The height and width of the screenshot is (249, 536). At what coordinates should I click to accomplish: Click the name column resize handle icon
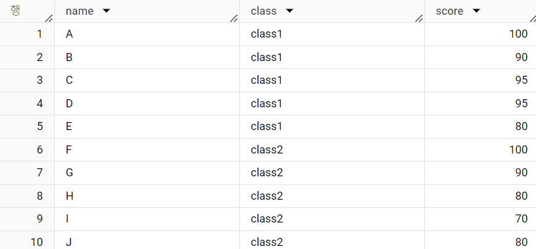[234, 18]
